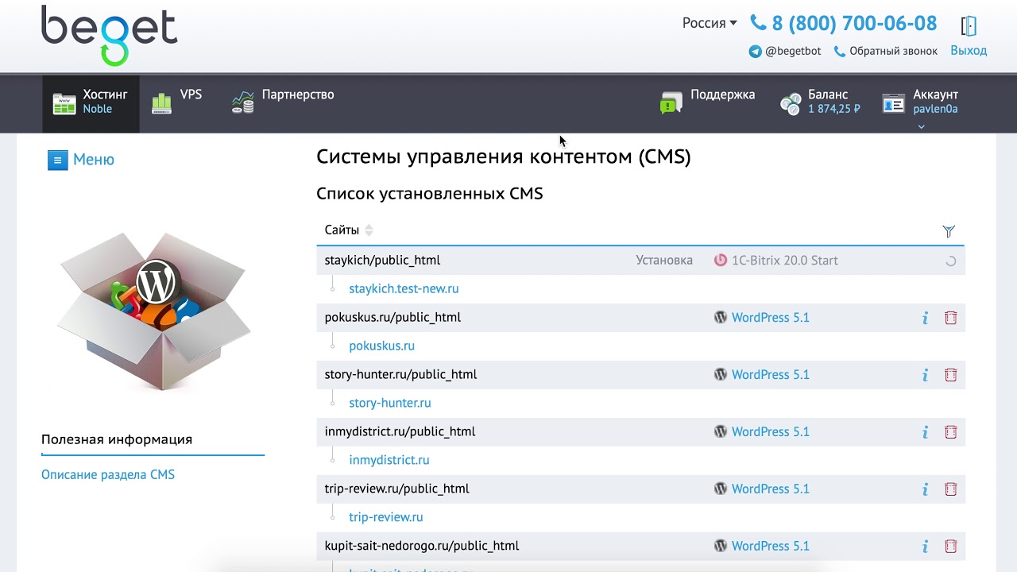Image resolution: width=1017 pixels, height=572 pixels.
Task: Click WordPress 5.1 link for pokuskus.ru
Action: pyautogui.click(x=771, y=317)
